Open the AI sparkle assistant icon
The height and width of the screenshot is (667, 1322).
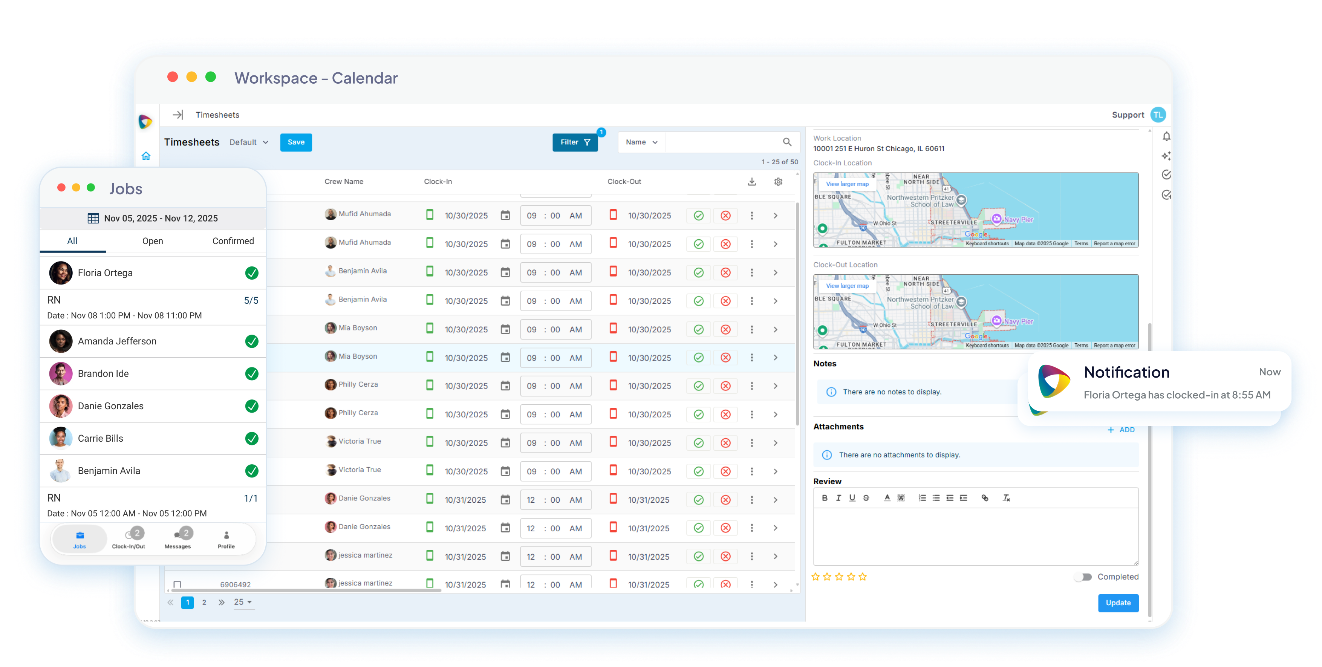click(1166, 156)
